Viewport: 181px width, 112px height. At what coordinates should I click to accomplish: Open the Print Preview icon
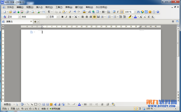point(33,12)
